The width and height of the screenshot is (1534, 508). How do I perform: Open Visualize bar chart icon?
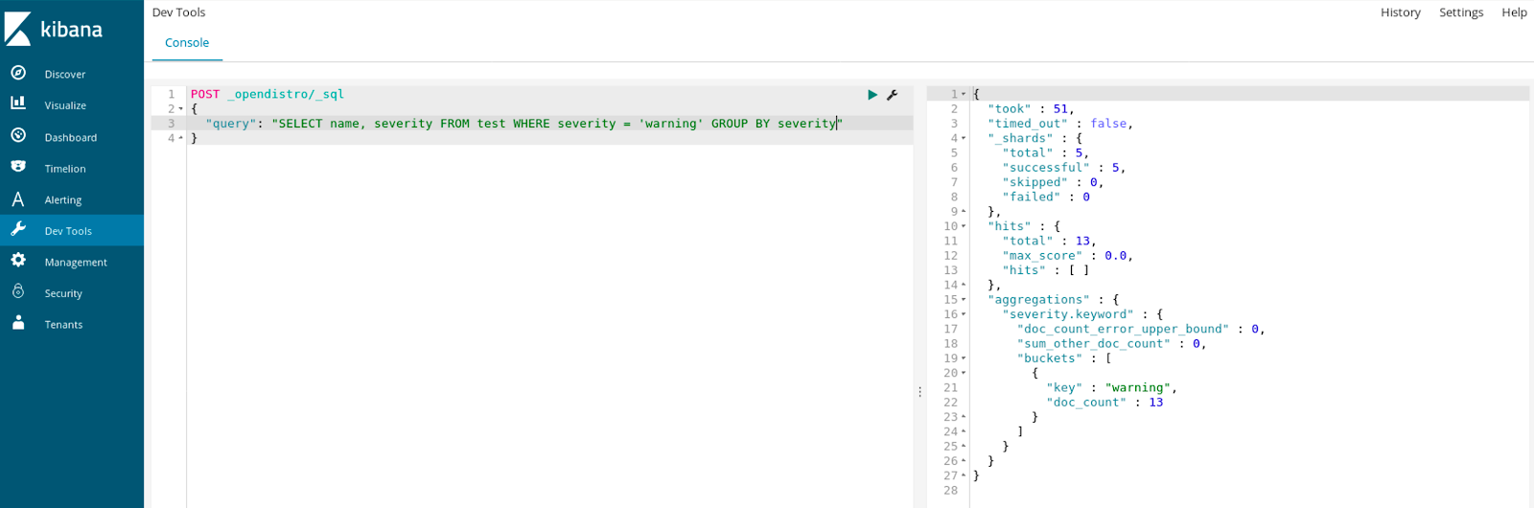(x=18, y=104)
